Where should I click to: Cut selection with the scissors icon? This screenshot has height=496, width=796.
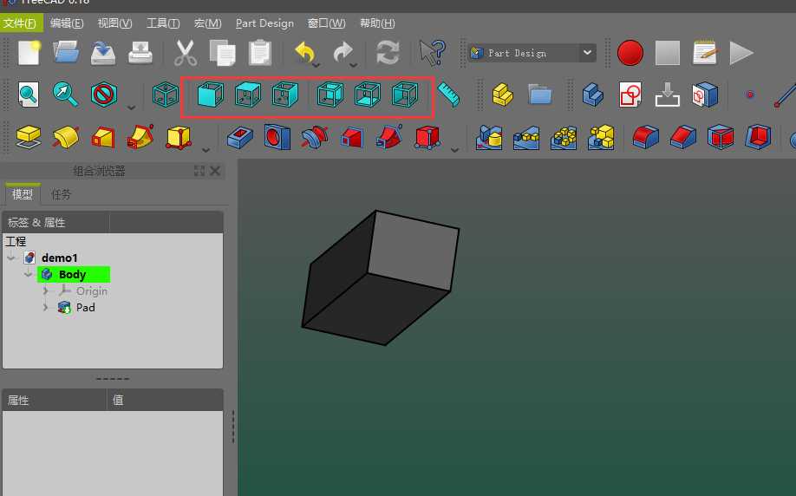point(186,53)
